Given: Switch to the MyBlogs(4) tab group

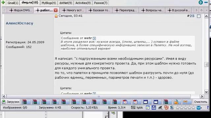Looking at the screenshot, I should click(x=48, y=3).
